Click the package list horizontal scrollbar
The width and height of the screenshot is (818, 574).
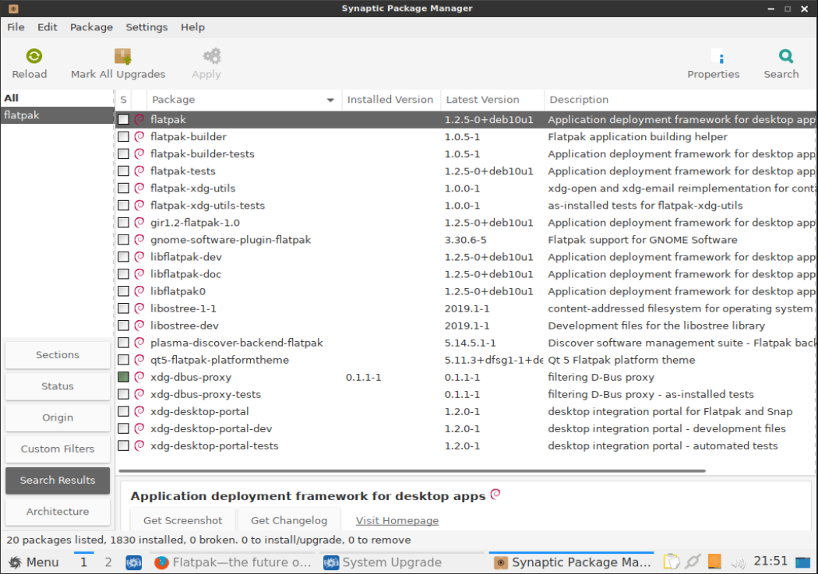coord(412,470)
